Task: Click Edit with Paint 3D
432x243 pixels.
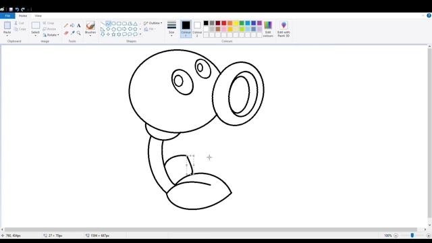Action: [283, 29]
